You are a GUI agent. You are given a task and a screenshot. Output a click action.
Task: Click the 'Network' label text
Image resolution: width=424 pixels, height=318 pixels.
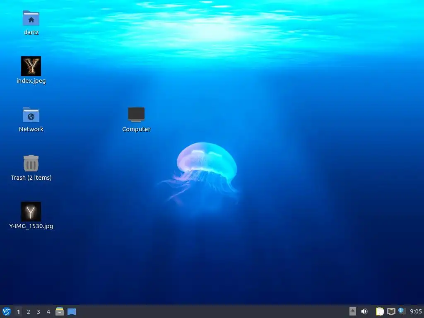pos(31,129)
